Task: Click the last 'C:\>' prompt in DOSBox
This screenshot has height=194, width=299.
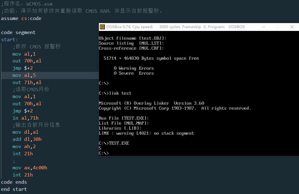Action: pyautogui.click(x=104, y=153)
